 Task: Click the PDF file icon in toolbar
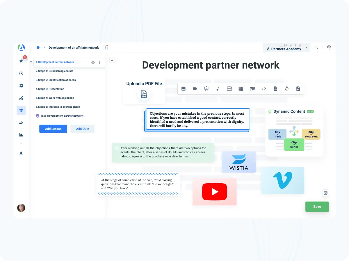click(x=275, y=89)
